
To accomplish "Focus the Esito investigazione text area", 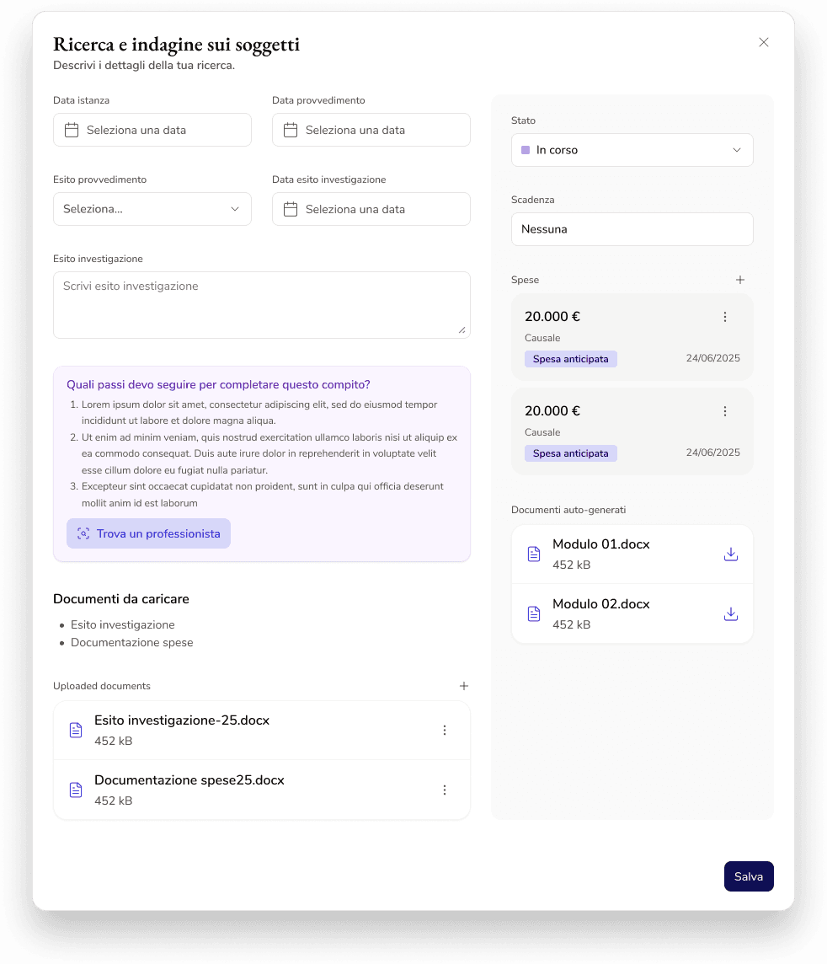I will pos(262,305).
